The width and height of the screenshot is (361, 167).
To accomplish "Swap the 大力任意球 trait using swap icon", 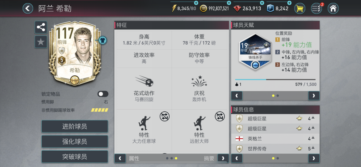I will pyautogui.click(x=165, y=116).
